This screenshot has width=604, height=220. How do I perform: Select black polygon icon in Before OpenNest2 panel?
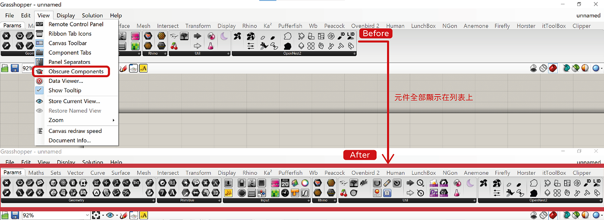tap(288, 46)
